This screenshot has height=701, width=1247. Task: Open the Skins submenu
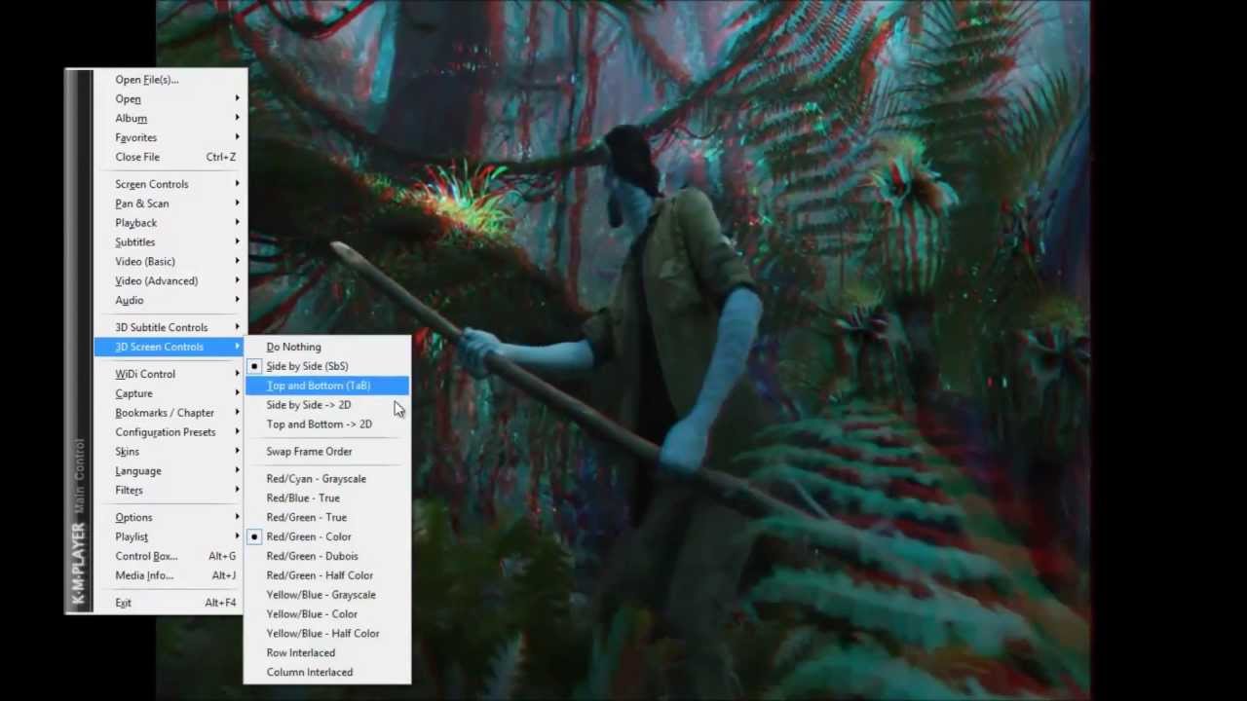click(170, 452)
